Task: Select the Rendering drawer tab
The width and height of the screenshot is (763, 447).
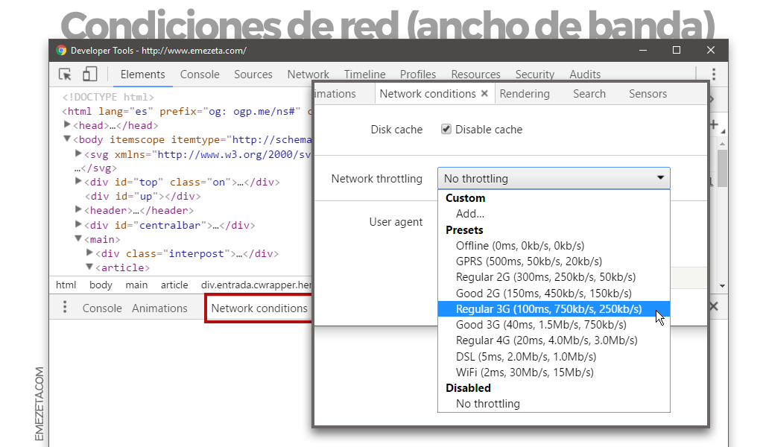Action: click(x=525, y=94)
